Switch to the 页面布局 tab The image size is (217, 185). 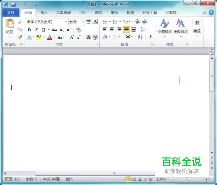pos(63,13)
